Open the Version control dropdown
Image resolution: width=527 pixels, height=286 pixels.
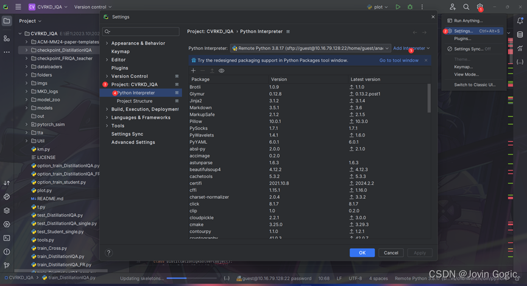pos(93,7)
